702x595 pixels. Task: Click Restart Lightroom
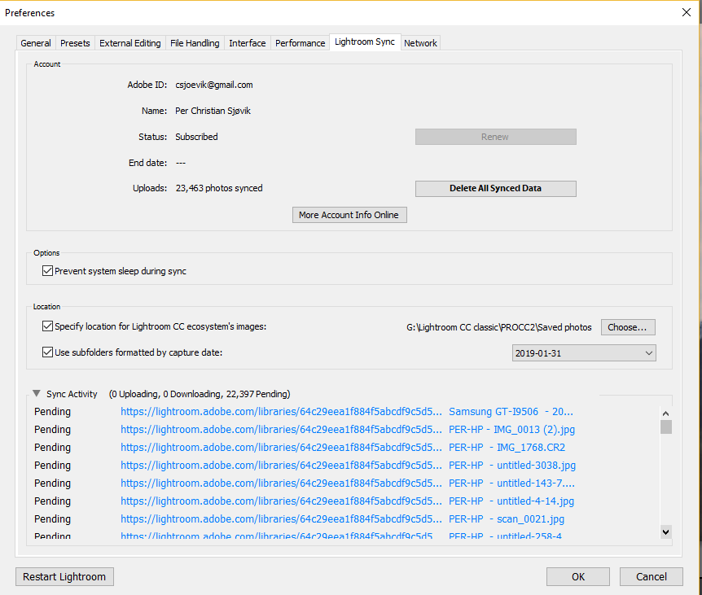click(x=64, y=576)
